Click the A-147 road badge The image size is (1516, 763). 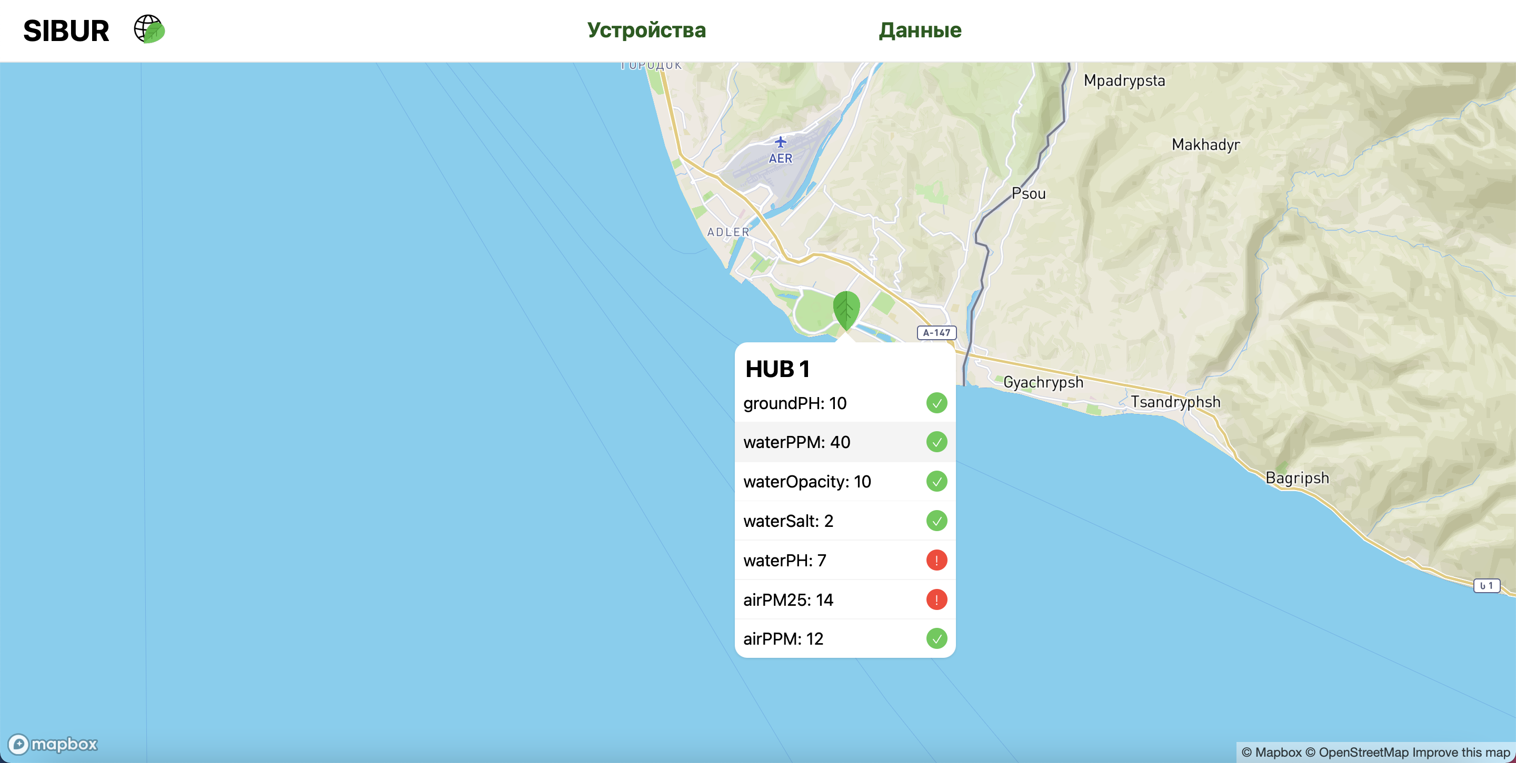tap(936, 333)
